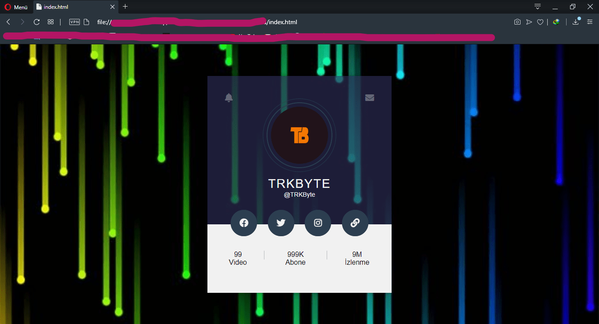Image resolution: width=599 pixels, height=324 pixels.
Task: Click the @TRKByte handle
Action: (299, 194)
